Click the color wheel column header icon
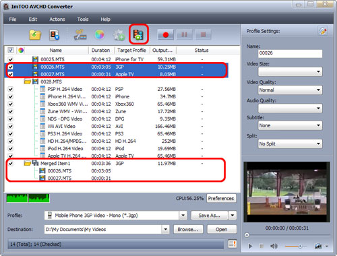337x256 pixels. (21, 50)
